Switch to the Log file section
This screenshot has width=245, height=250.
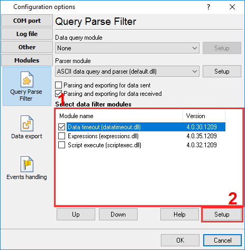click(x=27, y=34)
